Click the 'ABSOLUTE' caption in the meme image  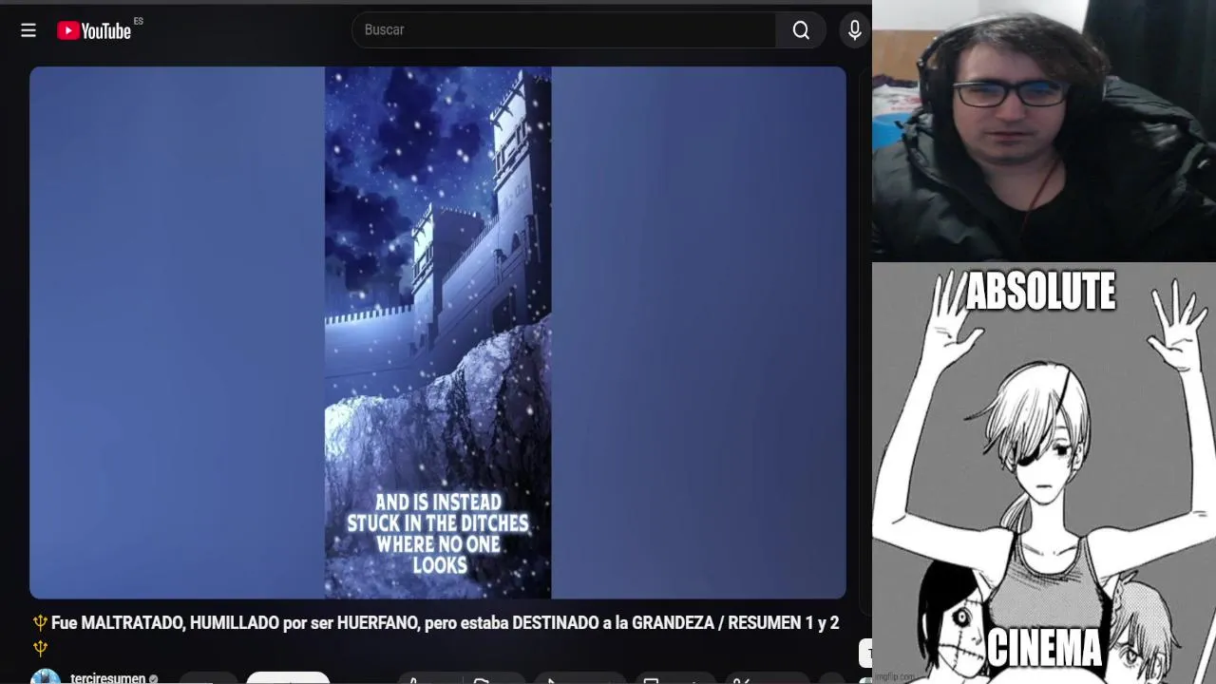click(1040, 292)
